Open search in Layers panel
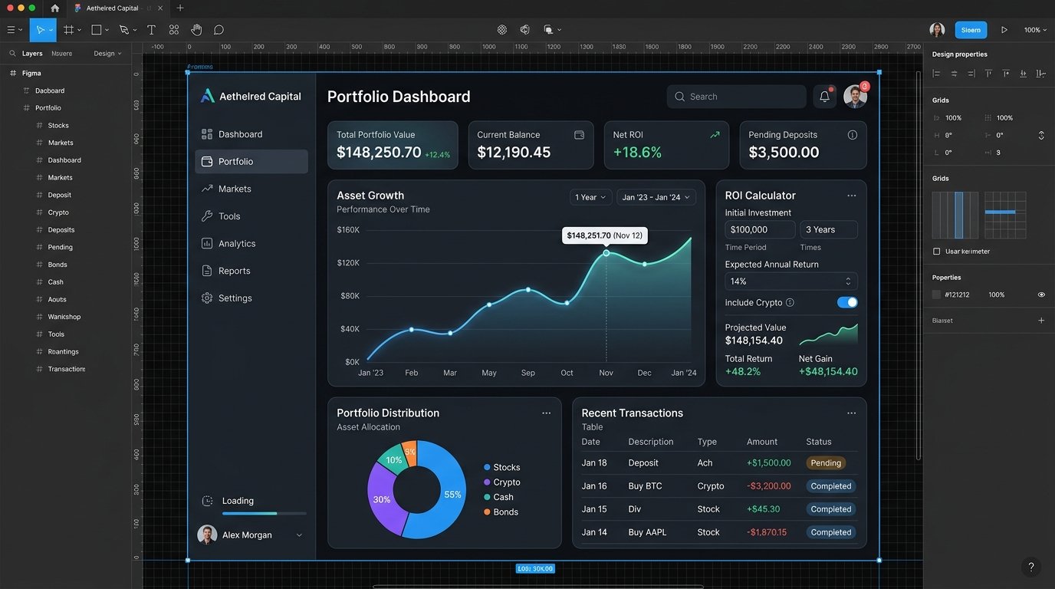Image resolution: width=1055 pixels, height=589 pixels. 13,54
